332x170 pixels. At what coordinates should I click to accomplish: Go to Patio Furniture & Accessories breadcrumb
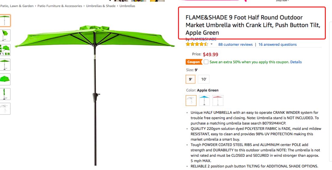tap(60, 6)
